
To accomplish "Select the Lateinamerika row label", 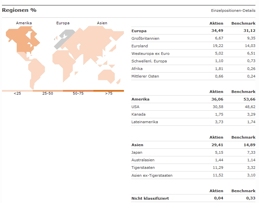I will tap(145, 122).
